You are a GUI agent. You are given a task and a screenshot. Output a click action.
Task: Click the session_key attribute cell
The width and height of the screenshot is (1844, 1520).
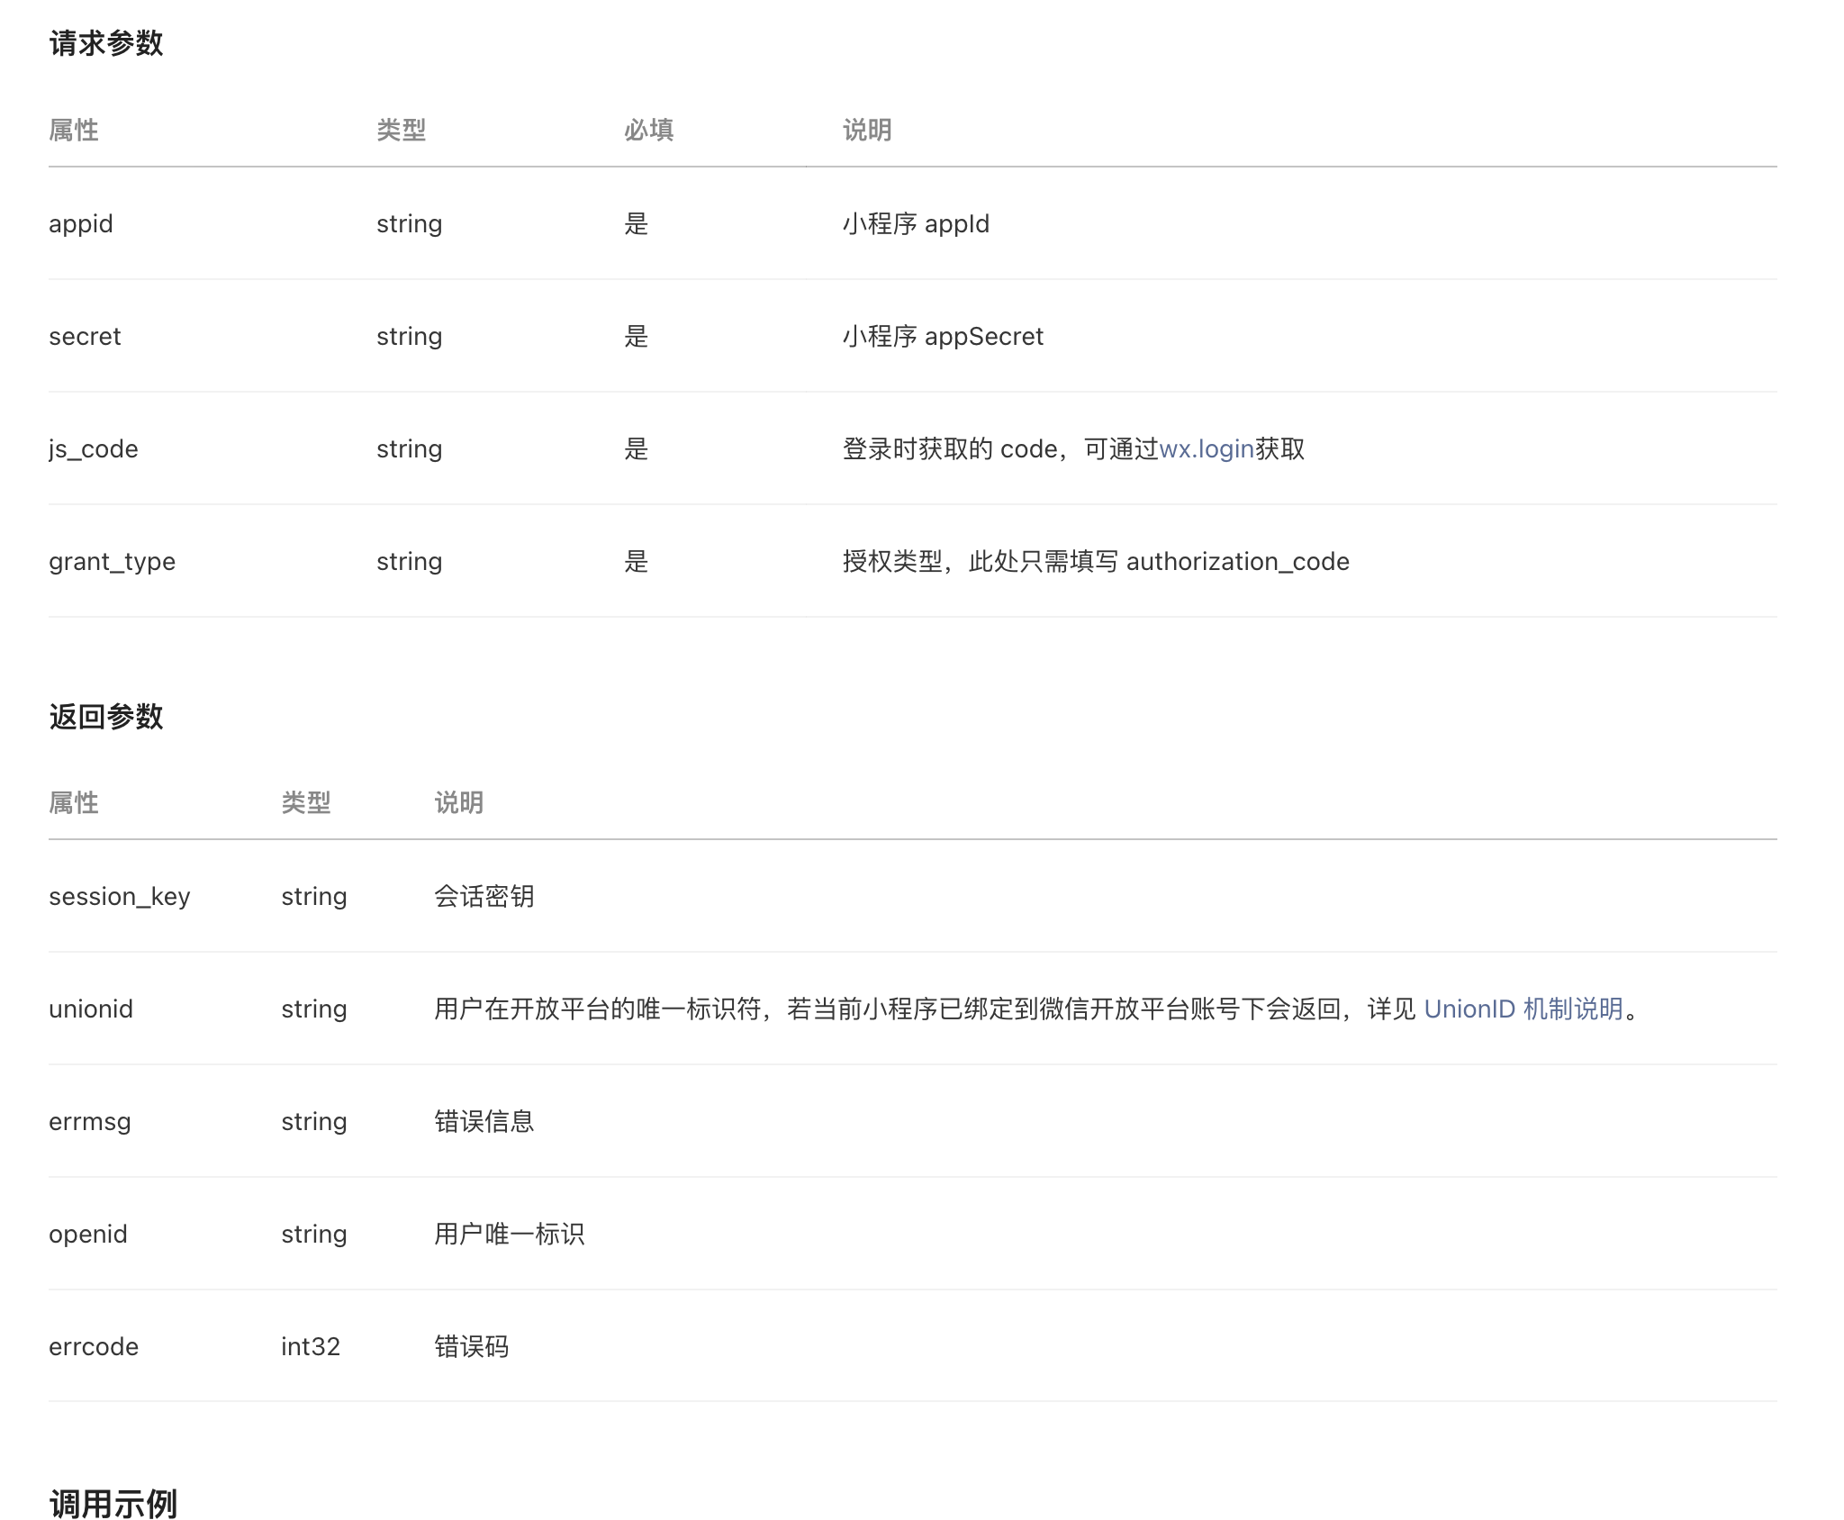click(119, 896)
